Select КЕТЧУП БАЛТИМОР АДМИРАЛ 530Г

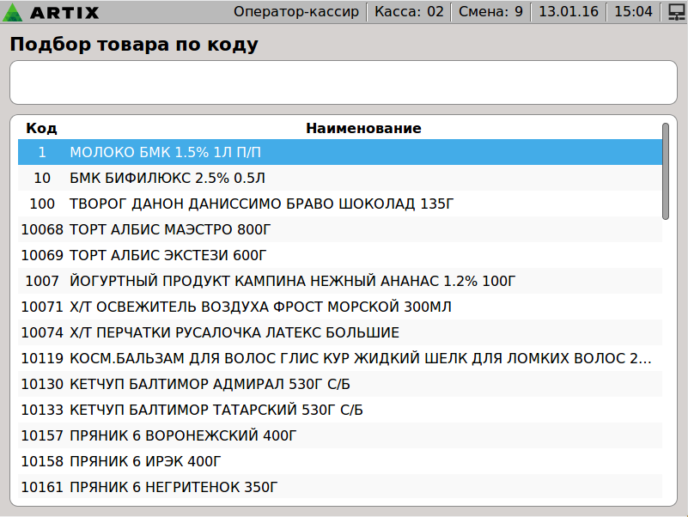[x=340, y=384]
